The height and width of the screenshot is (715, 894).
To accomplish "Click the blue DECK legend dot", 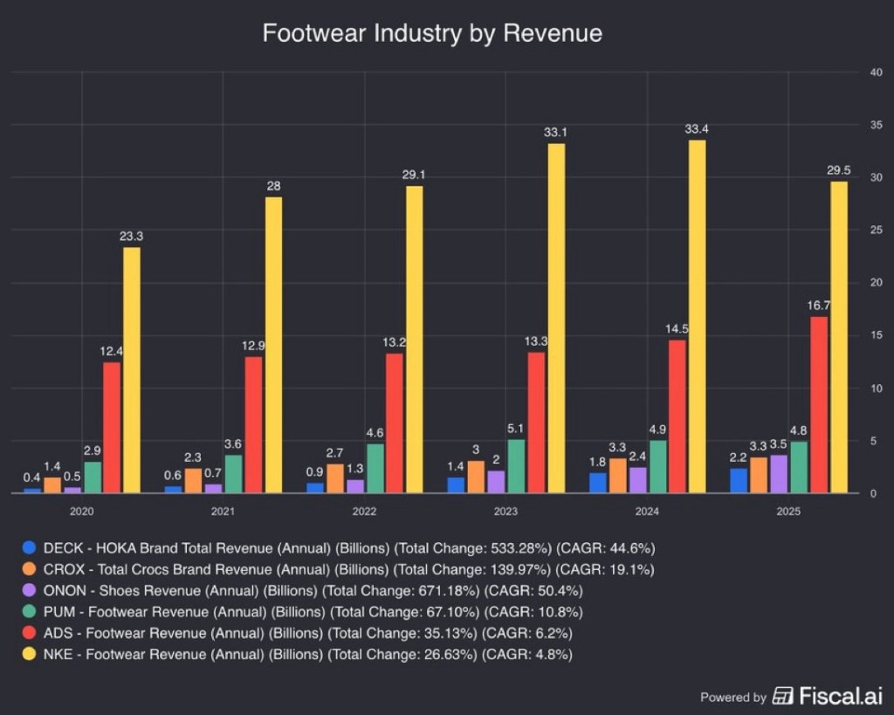I will (x=29, y=548).
